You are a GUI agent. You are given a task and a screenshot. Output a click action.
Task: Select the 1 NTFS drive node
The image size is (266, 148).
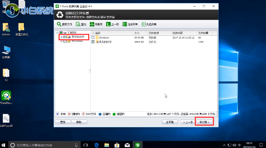tap(72, 33)
